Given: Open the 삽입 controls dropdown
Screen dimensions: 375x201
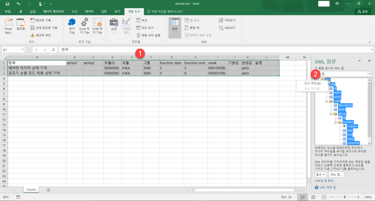Looking at the screenshot, I should [x=114, y=26].
